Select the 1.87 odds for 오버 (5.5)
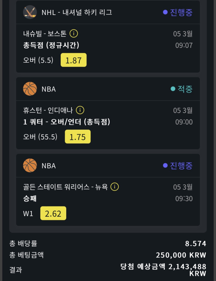216x281 pixels. [73, 60]
